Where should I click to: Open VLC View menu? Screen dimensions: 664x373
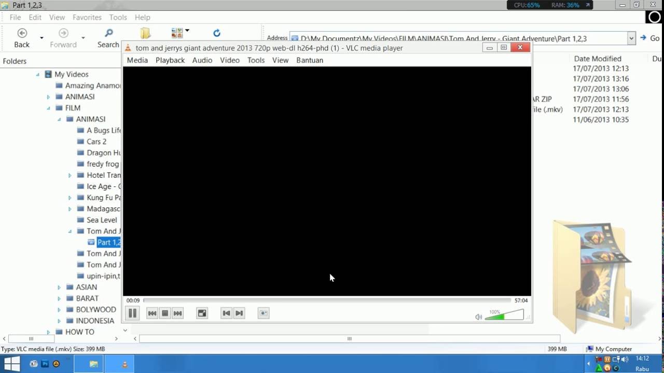280,60
